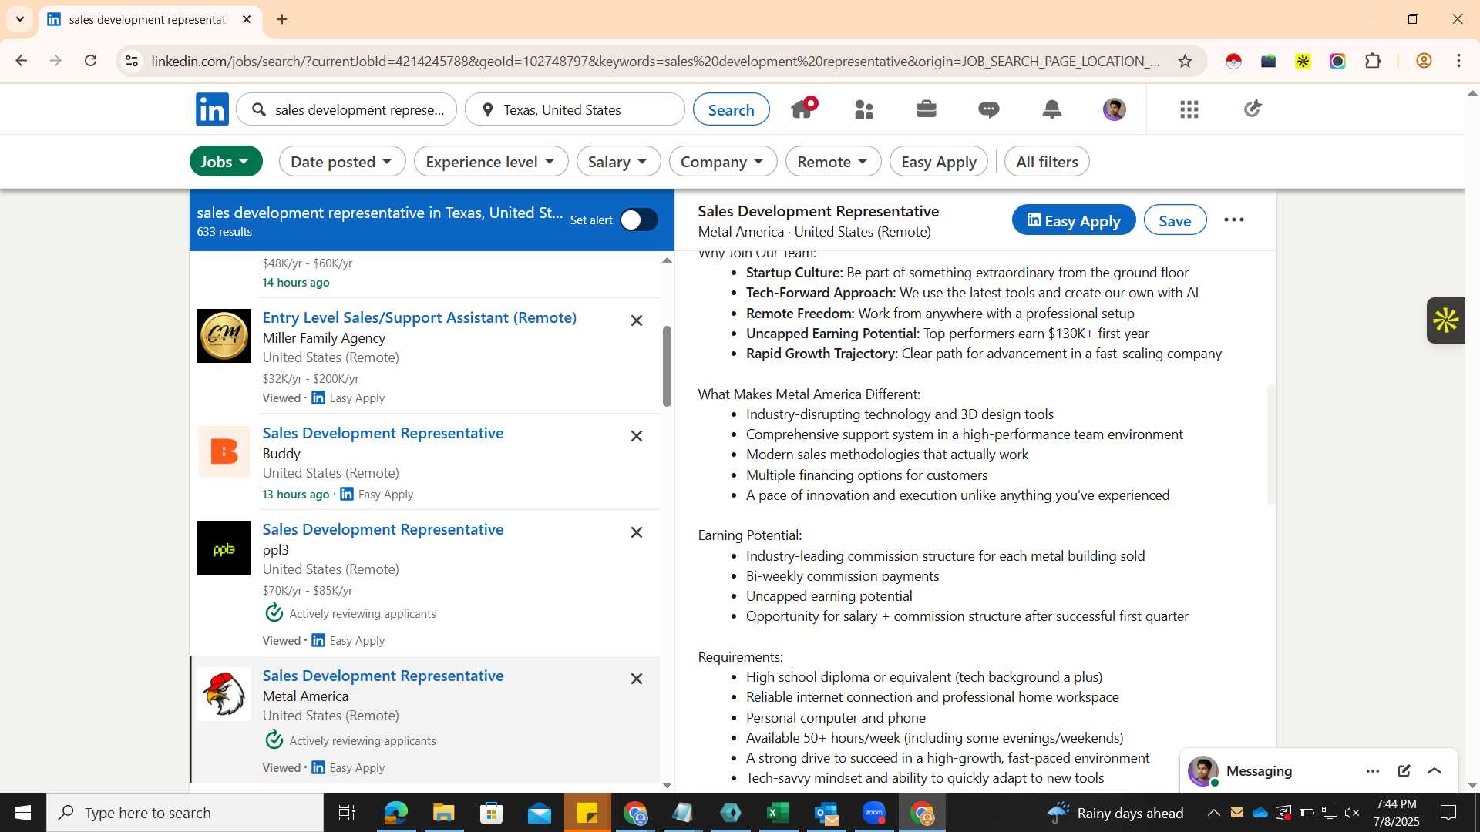Dismiss the ppl3 job listing
The height and width of the screenshot is (832, 1480).
coord(637,532)
